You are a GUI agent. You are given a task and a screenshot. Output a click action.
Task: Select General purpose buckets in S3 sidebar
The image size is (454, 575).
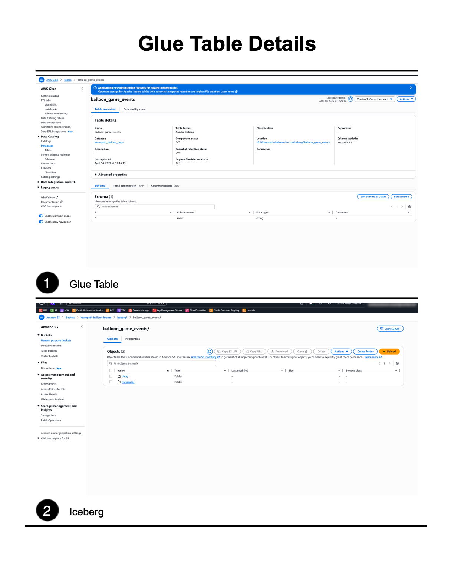[x=56, y=340]
